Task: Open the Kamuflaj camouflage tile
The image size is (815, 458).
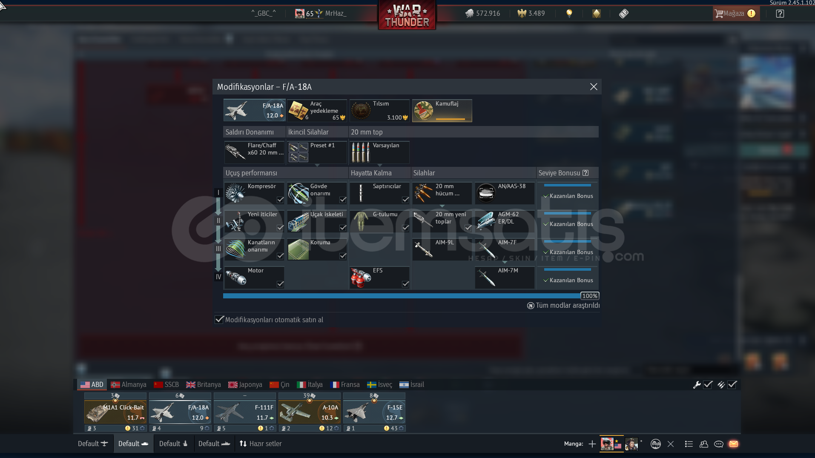Action: pyautogui.click(x=442, y=110)
